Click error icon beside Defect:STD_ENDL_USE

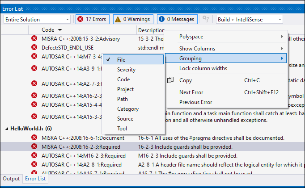[x=34, y=47]
